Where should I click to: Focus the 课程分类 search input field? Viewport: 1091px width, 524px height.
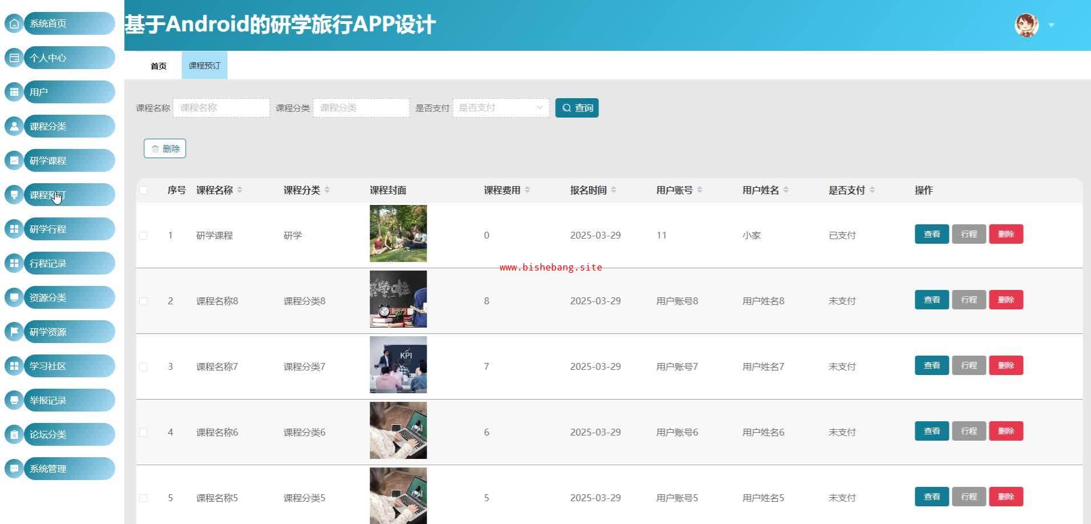click(361, 108)
